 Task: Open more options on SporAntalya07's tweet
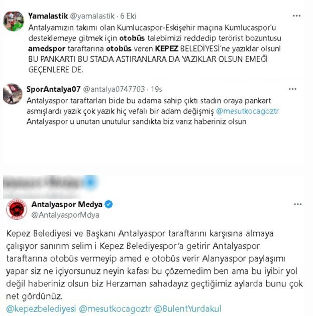pyautogui.click(x=292, y=89)
